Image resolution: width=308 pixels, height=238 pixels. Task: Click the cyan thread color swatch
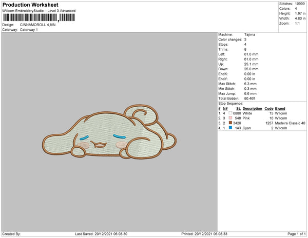coord(230,128)
